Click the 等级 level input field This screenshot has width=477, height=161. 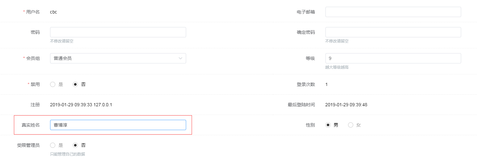point(393,58)
